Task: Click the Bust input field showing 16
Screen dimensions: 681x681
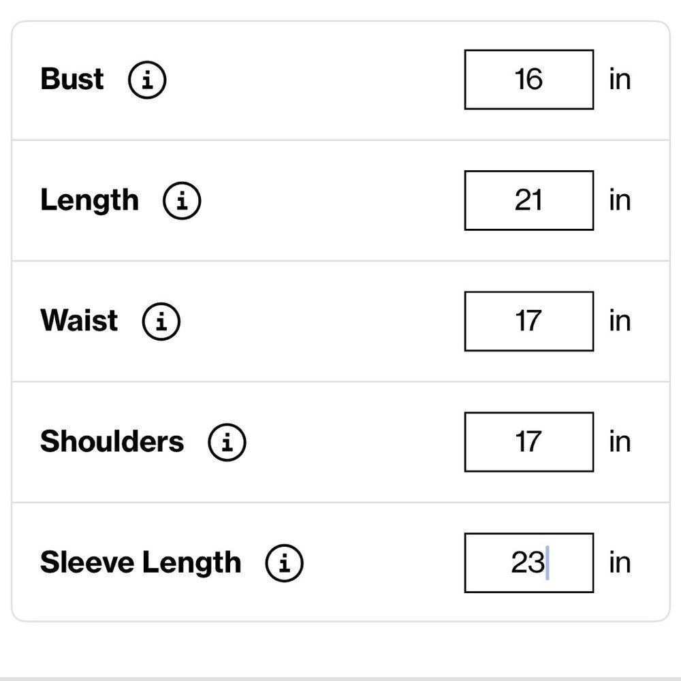Action: tap(528, 80)
